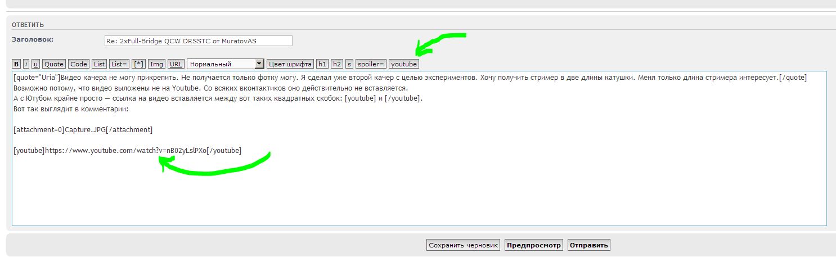Click the underline u button
Viewport: 836px width, 266px height.
pyautogui.click(x=35, y=64)
